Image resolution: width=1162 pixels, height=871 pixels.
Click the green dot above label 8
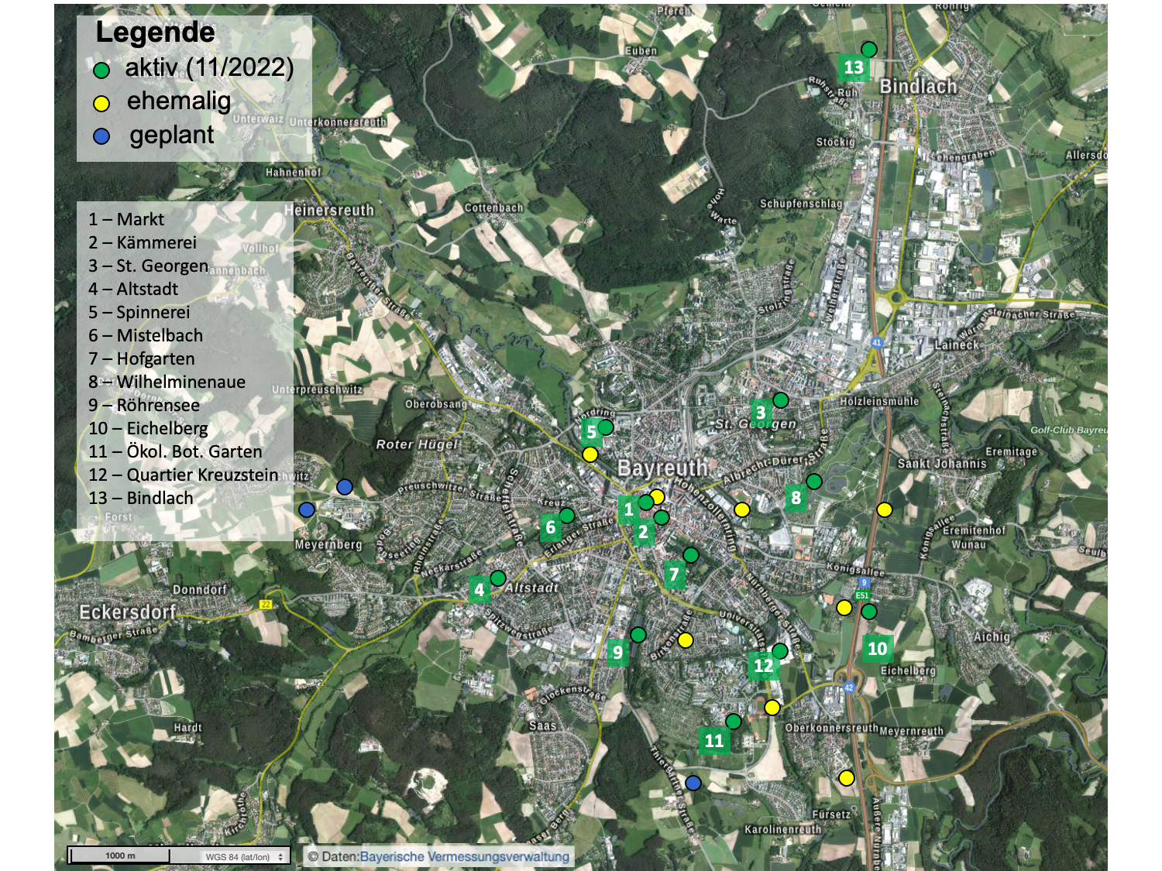[x=814, y=482]
